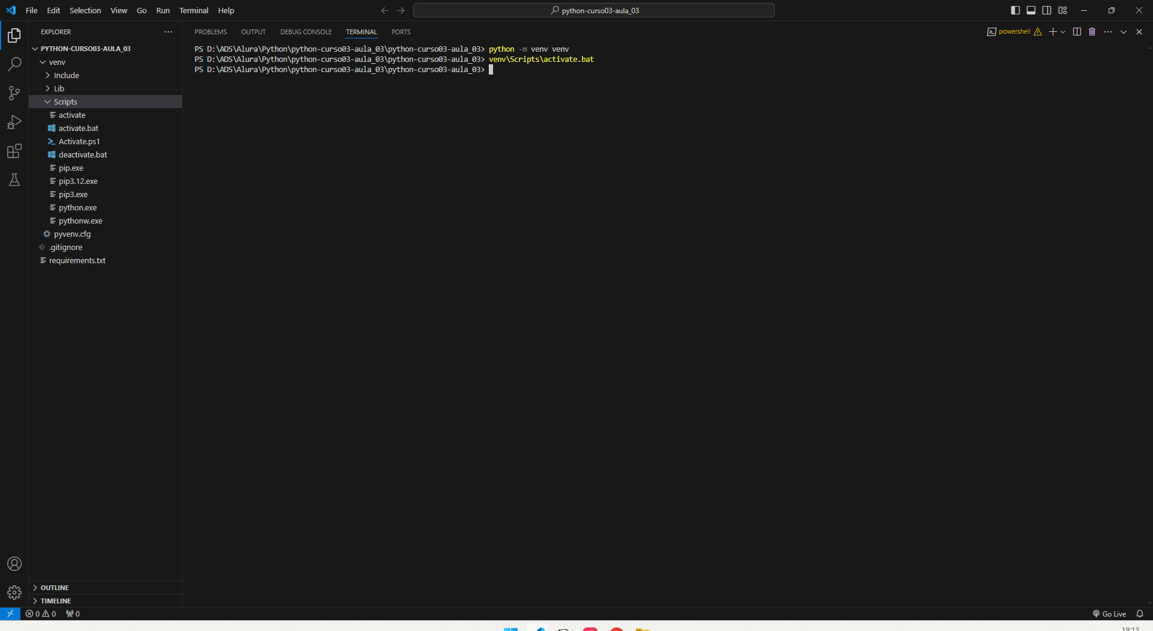Open the Search view icon
The height and width of the screenshot is (631, 1153).
click(14, 64)
